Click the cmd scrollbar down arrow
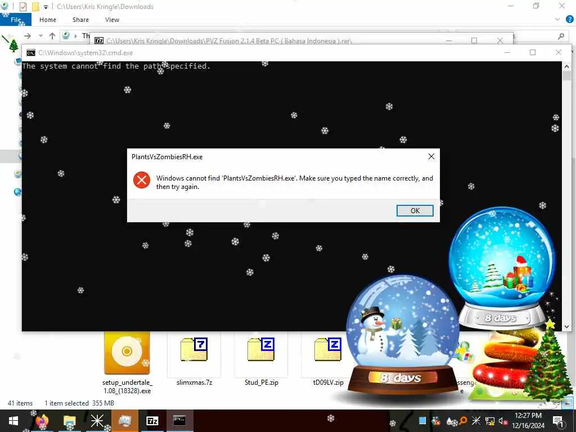 (x=566, y=327)
